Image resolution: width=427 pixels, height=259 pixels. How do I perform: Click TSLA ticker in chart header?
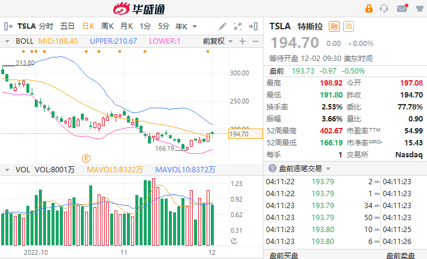[x=27, y=26]
